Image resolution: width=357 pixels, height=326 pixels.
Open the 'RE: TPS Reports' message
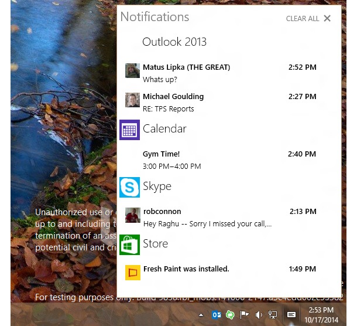point(168,109)
